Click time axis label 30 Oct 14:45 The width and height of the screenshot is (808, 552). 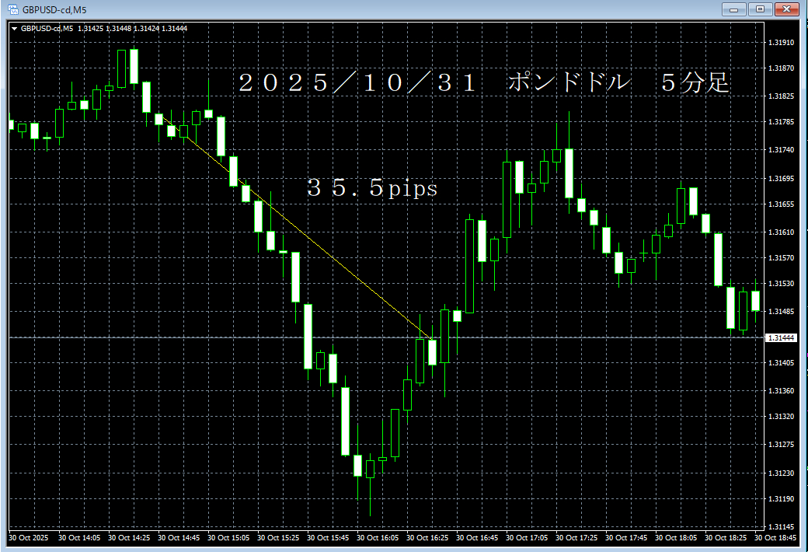(179, 538)
